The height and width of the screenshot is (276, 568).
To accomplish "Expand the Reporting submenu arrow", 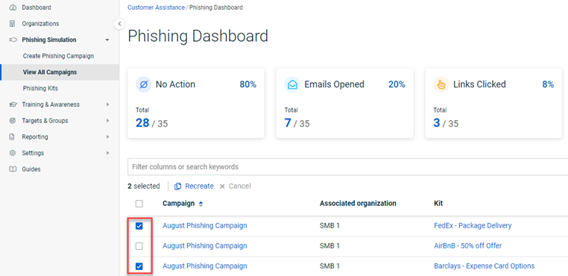I will 107,137.
